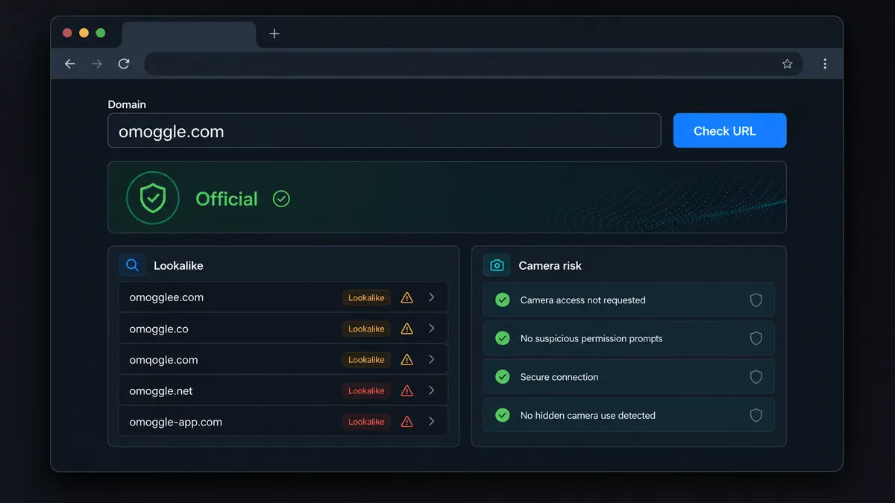Click the Secure connection text
895x503 pixels.
point(559,377)
